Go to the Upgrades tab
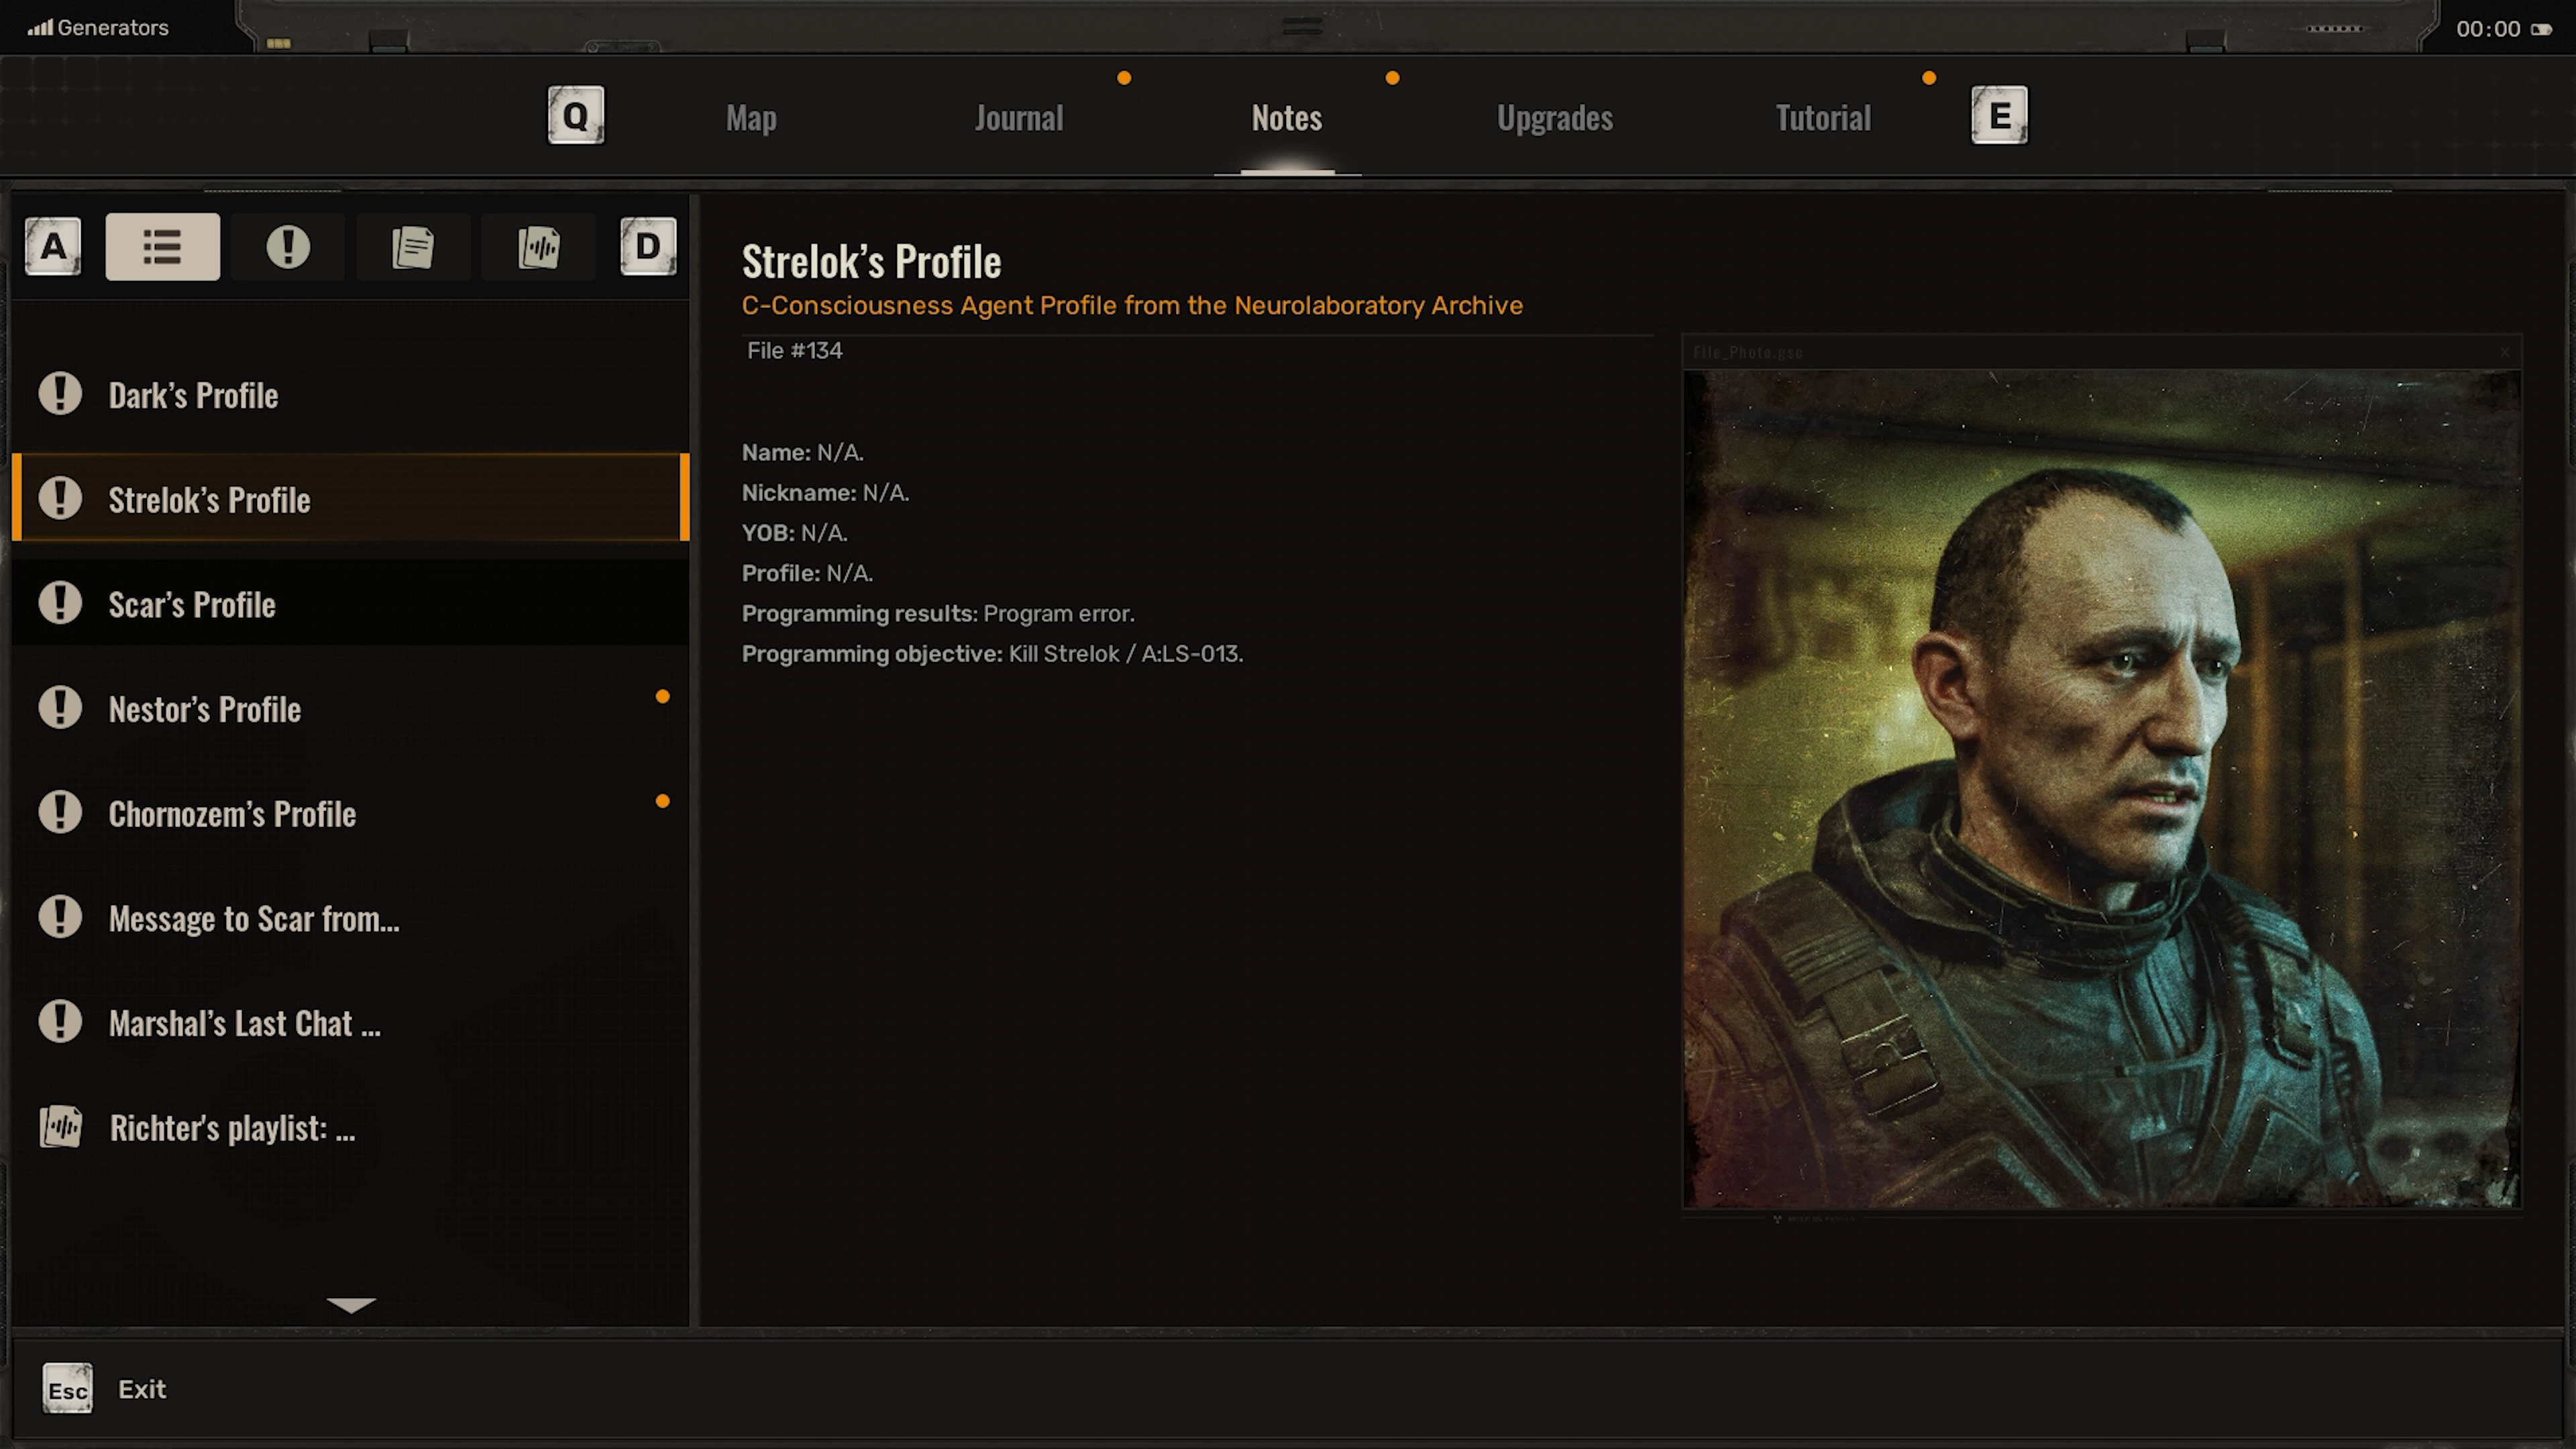This screenshot has width=2576, height=1449. point(1554,118)
